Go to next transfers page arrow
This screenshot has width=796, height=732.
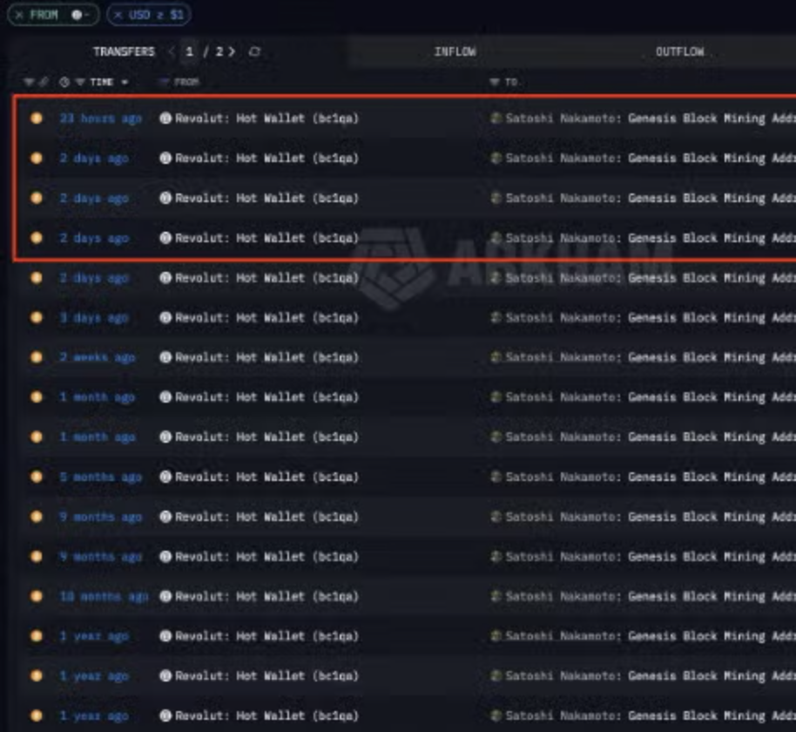coord(232,51)
